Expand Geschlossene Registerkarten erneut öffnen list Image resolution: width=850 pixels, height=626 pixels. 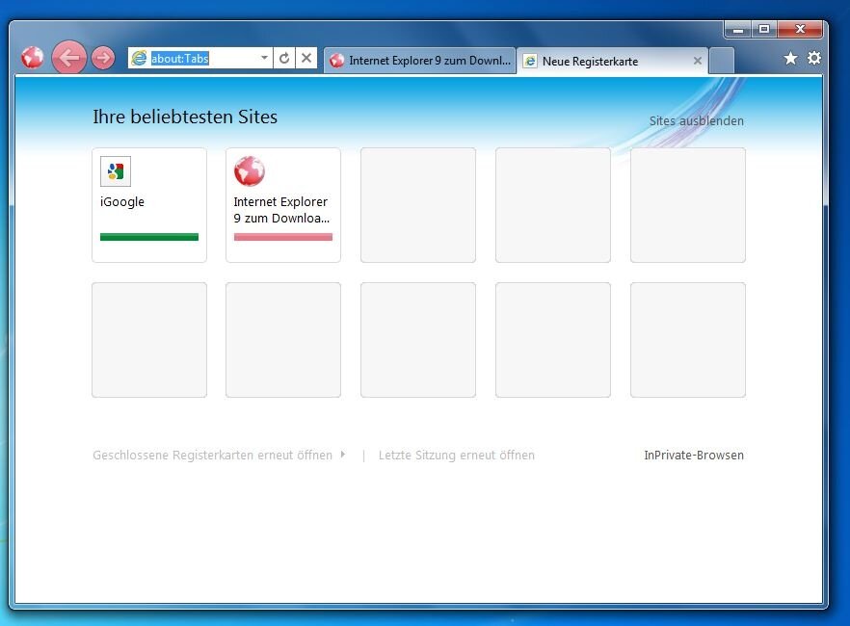(342, 455)
